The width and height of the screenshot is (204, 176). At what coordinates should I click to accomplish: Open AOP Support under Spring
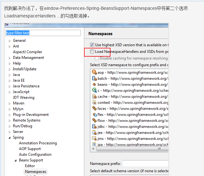coord(30,149)
